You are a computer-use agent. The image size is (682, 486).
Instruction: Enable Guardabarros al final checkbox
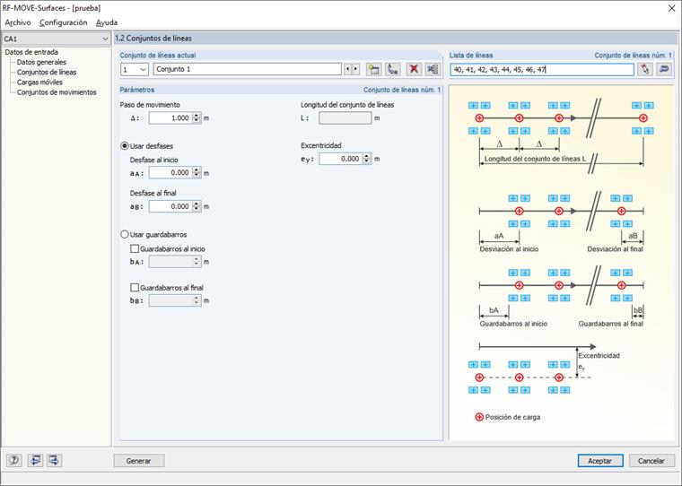click(x=135, y=287)
